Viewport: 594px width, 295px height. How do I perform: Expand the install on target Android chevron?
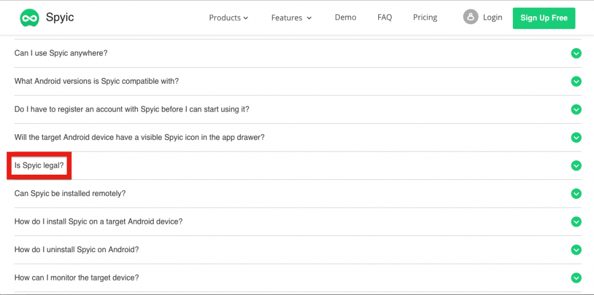pyautogui.click(x=576, y=222)
